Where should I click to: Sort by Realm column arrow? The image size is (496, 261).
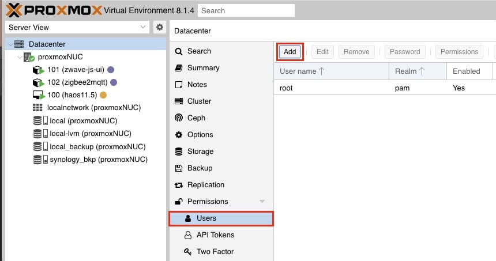(x=422, y=71)
